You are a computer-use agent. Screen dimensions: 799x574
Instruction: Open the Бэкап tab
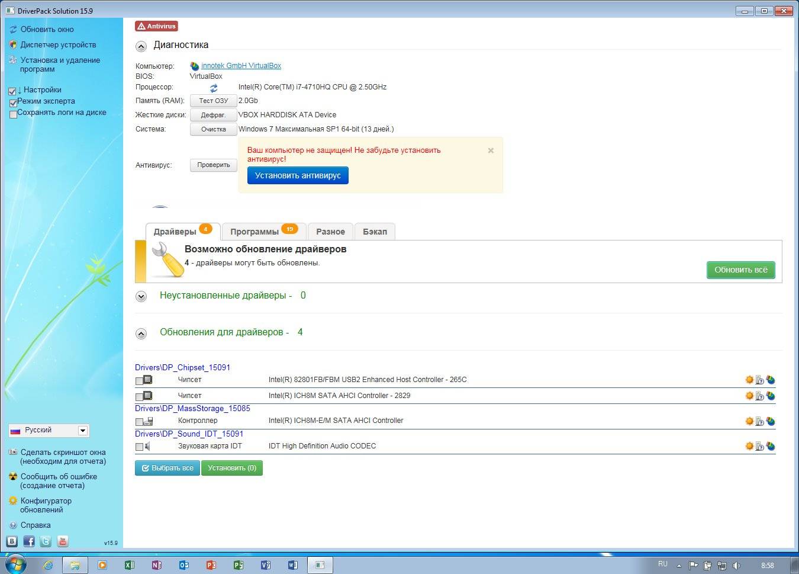[x=375, y=232]
